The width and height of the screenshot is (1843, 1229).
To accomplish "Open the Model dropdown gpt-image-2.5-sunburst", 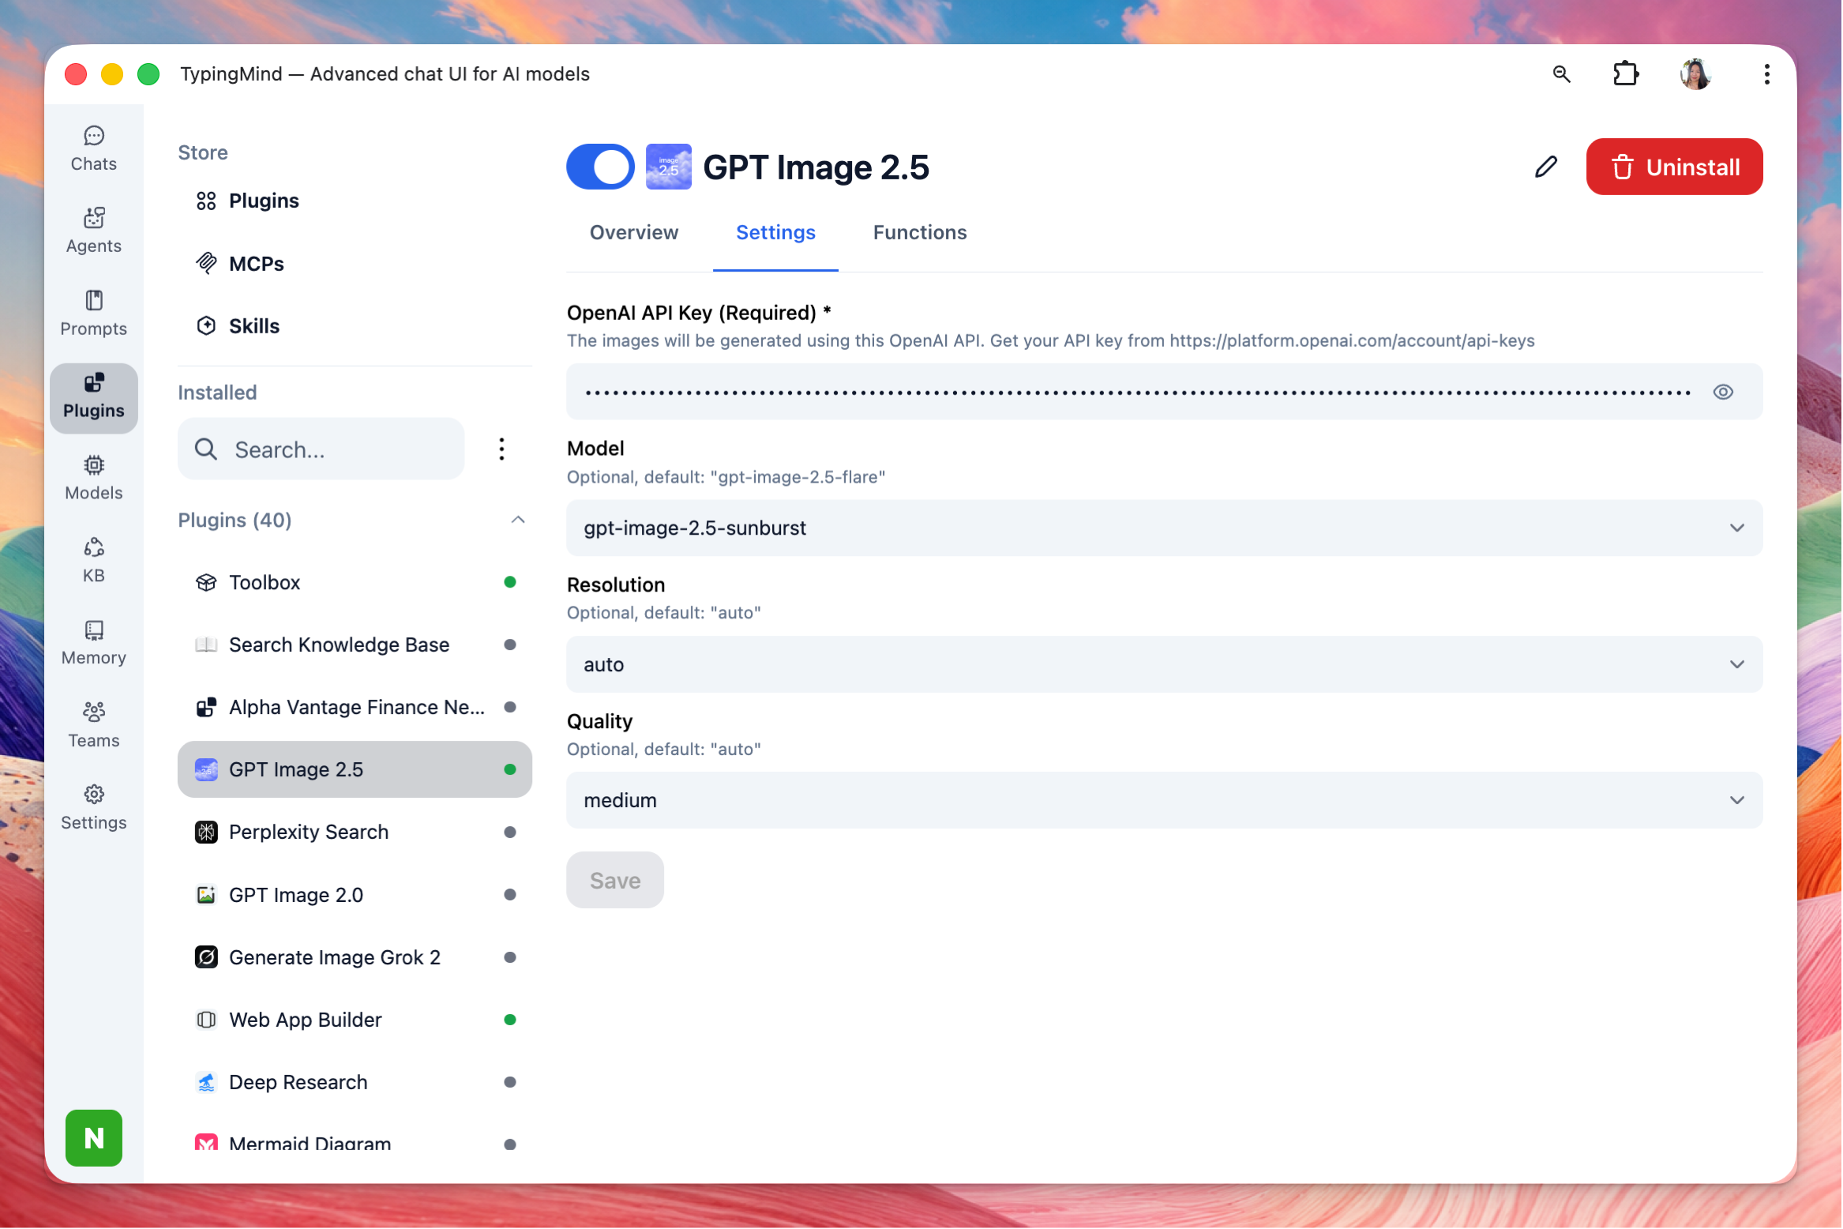I will pyautogui.click(x=1165, y=528).
